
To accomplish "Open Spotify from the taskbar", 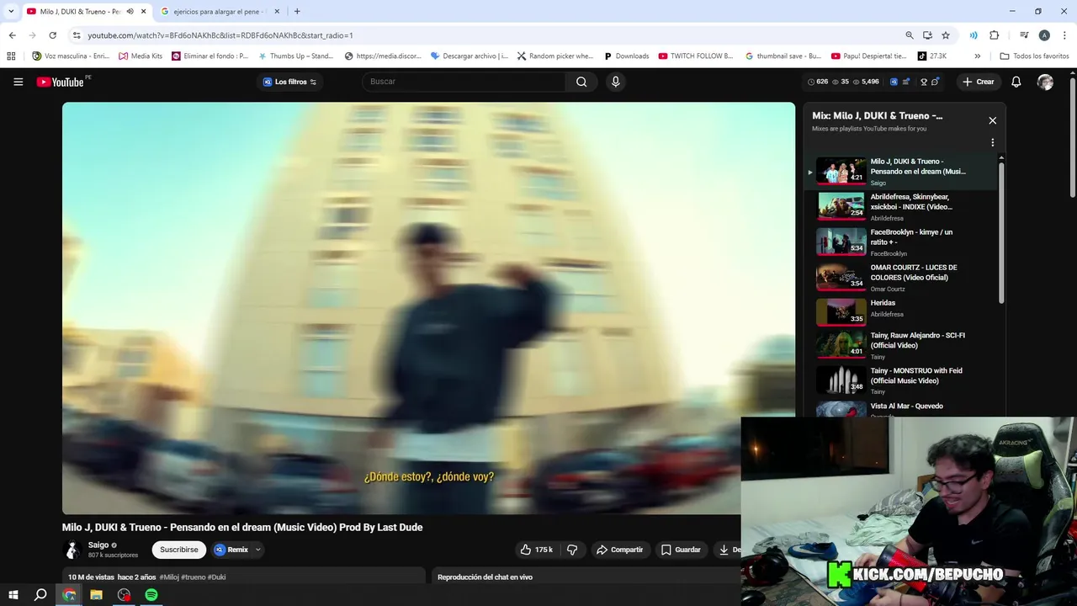I will (x=151, y=595).
